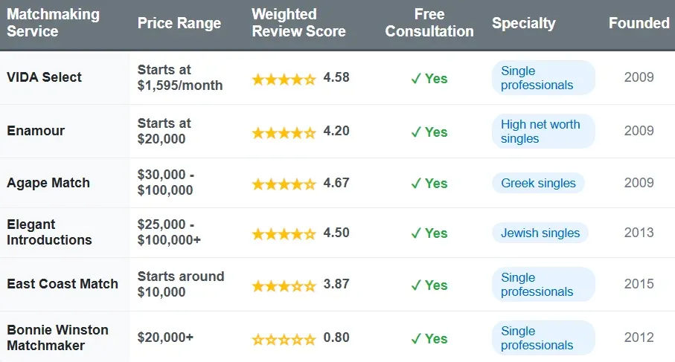Click VIDA Select's free consultation green checkmark
This screenshot has height=362, width=675.
point(416,78)
